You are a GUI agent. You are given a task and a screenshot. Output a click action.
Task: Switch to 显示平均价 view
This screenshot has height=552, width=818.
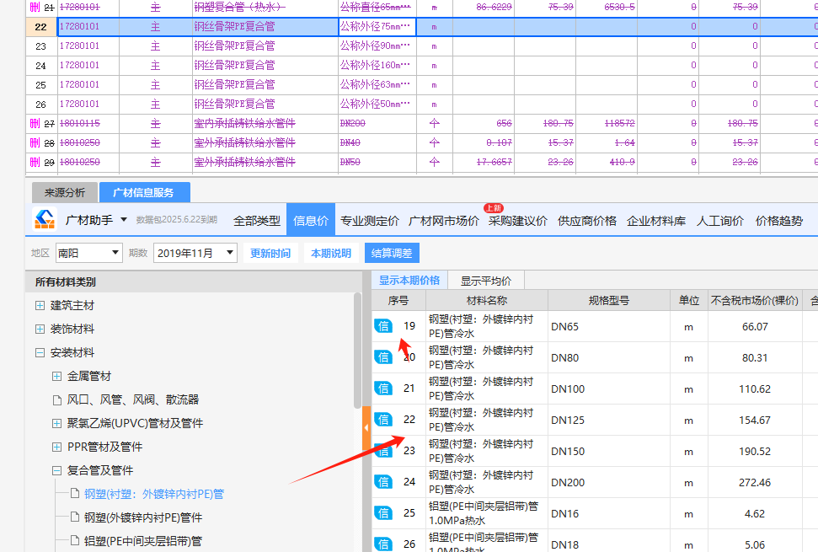coord(486,281)
